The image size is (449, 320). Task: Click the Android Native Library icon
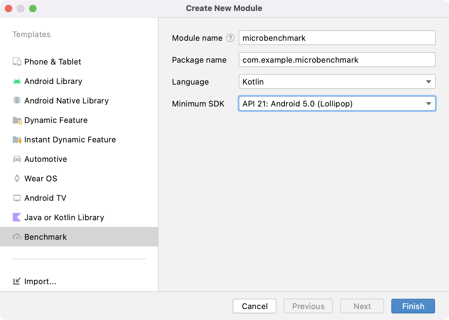click(x=17, y=100)
